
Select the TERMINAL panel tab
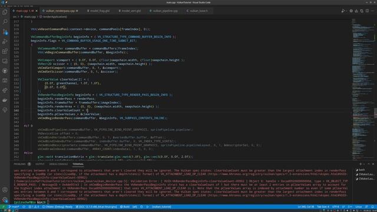click(x=78, y=164)
